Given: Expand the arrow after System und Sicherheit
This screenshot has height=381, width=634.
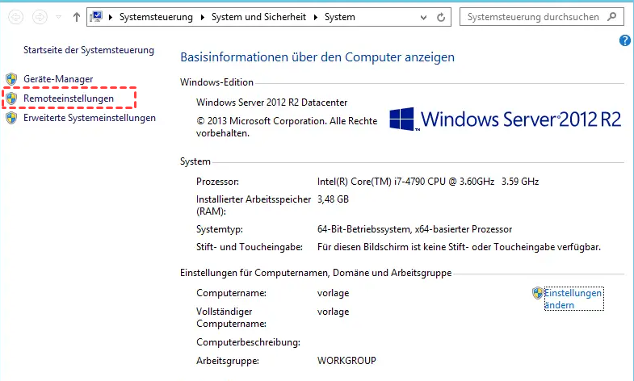Looking at the screenshot, I should pos(315,17).
